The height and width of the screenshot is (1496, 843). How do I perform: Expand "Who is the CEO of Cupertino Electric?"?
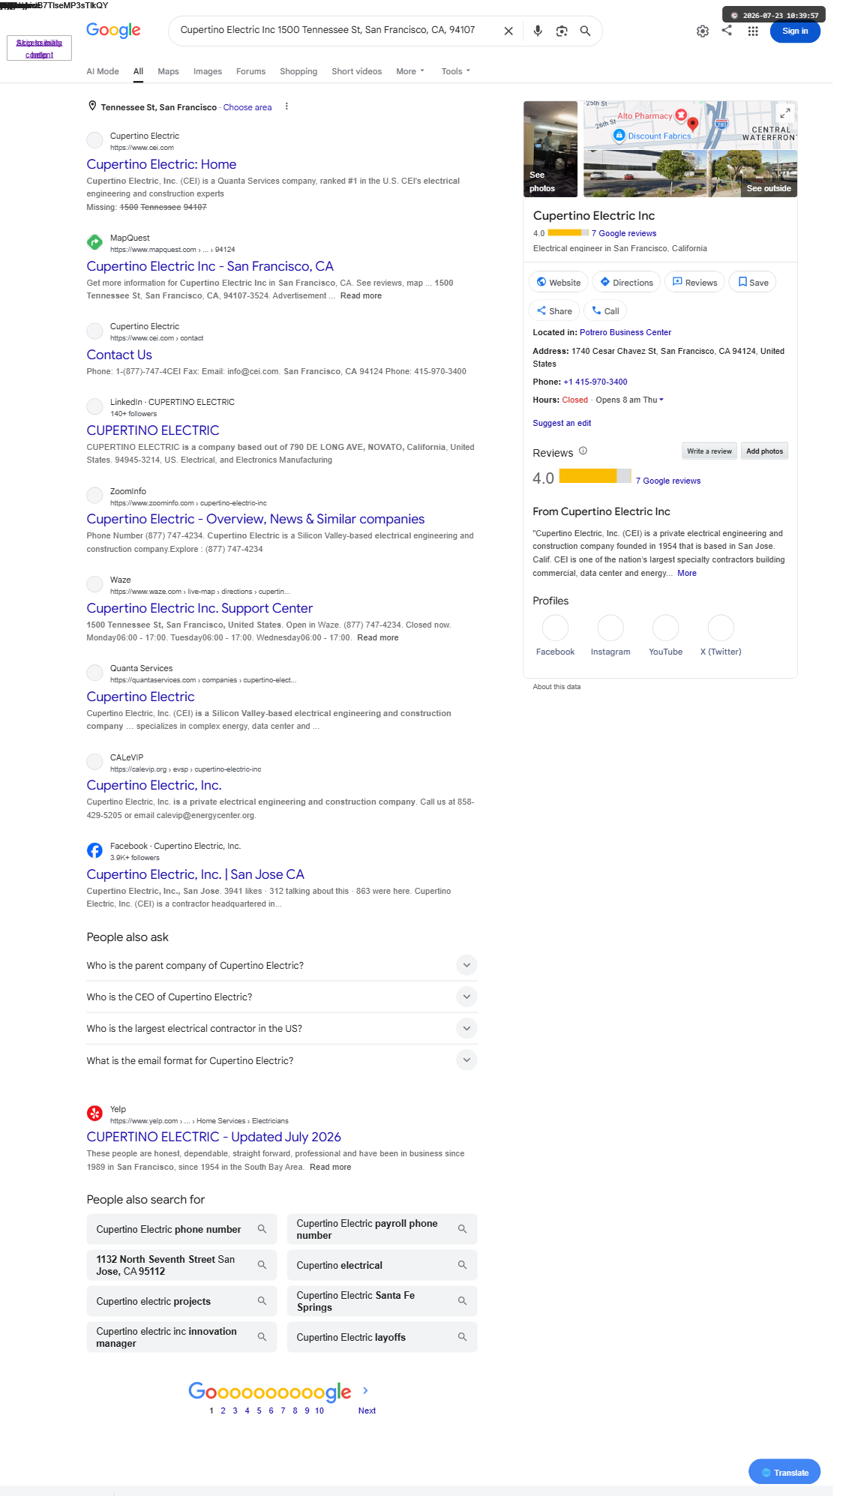(x=282, y=997)
